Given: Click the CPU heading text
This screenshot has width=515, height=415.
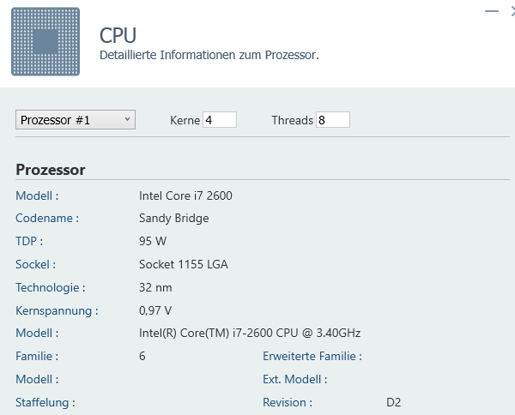Looking at the screenshot, I should tap(118, 35).
